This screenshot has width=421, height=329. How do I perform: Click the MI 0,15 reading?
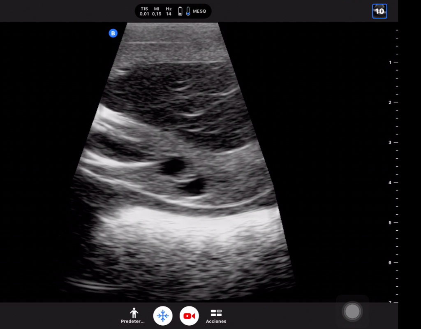157,12
